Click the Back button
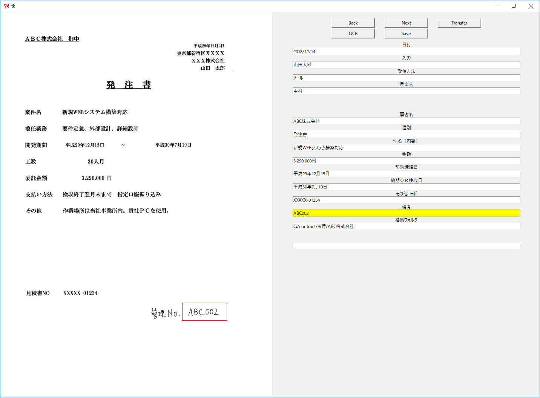 (353, 23)
